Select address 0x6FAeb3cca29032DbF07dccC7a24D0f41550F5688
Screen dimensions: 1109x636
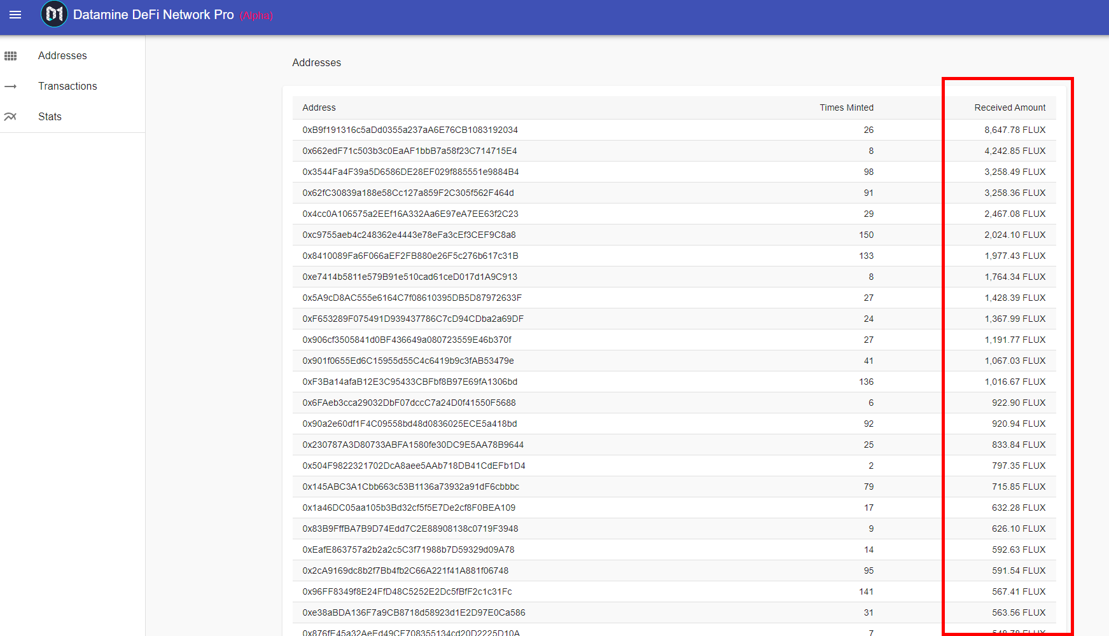[408, 403]
